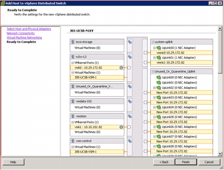Click Virtual Machines (0) under iscsi-storage
Viewport: 224px width, 170px height.
[x=87, y=48]
